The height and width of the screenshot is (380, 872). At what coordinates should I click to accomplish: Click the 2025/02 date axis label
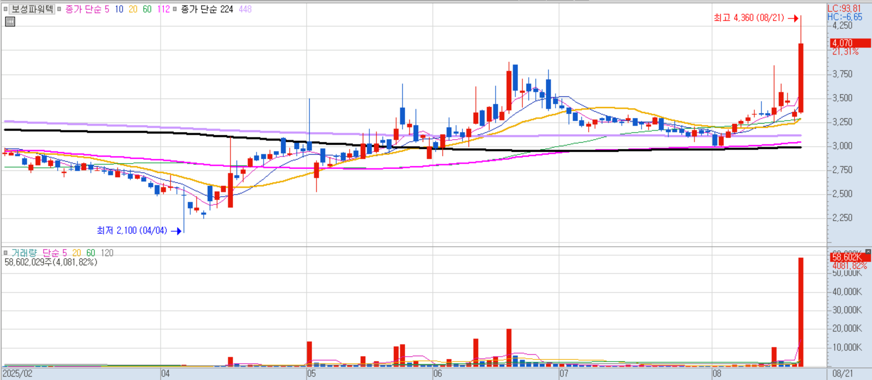(x=18, y=374)
